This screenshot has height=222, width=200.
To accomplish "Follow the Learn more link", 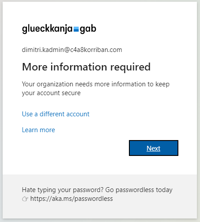I will (x=38, y=130).
